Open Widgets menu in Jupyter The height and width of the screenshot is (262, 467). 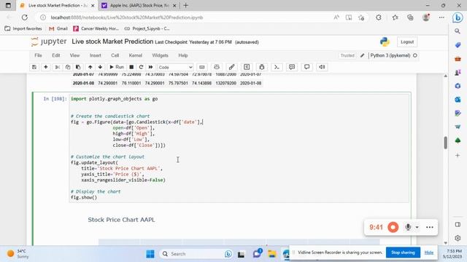160,55
